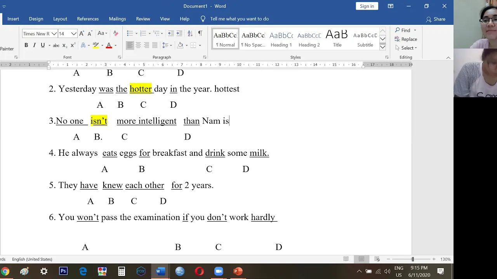Open Change Case Aa dropdown

[x=102, y=34]
